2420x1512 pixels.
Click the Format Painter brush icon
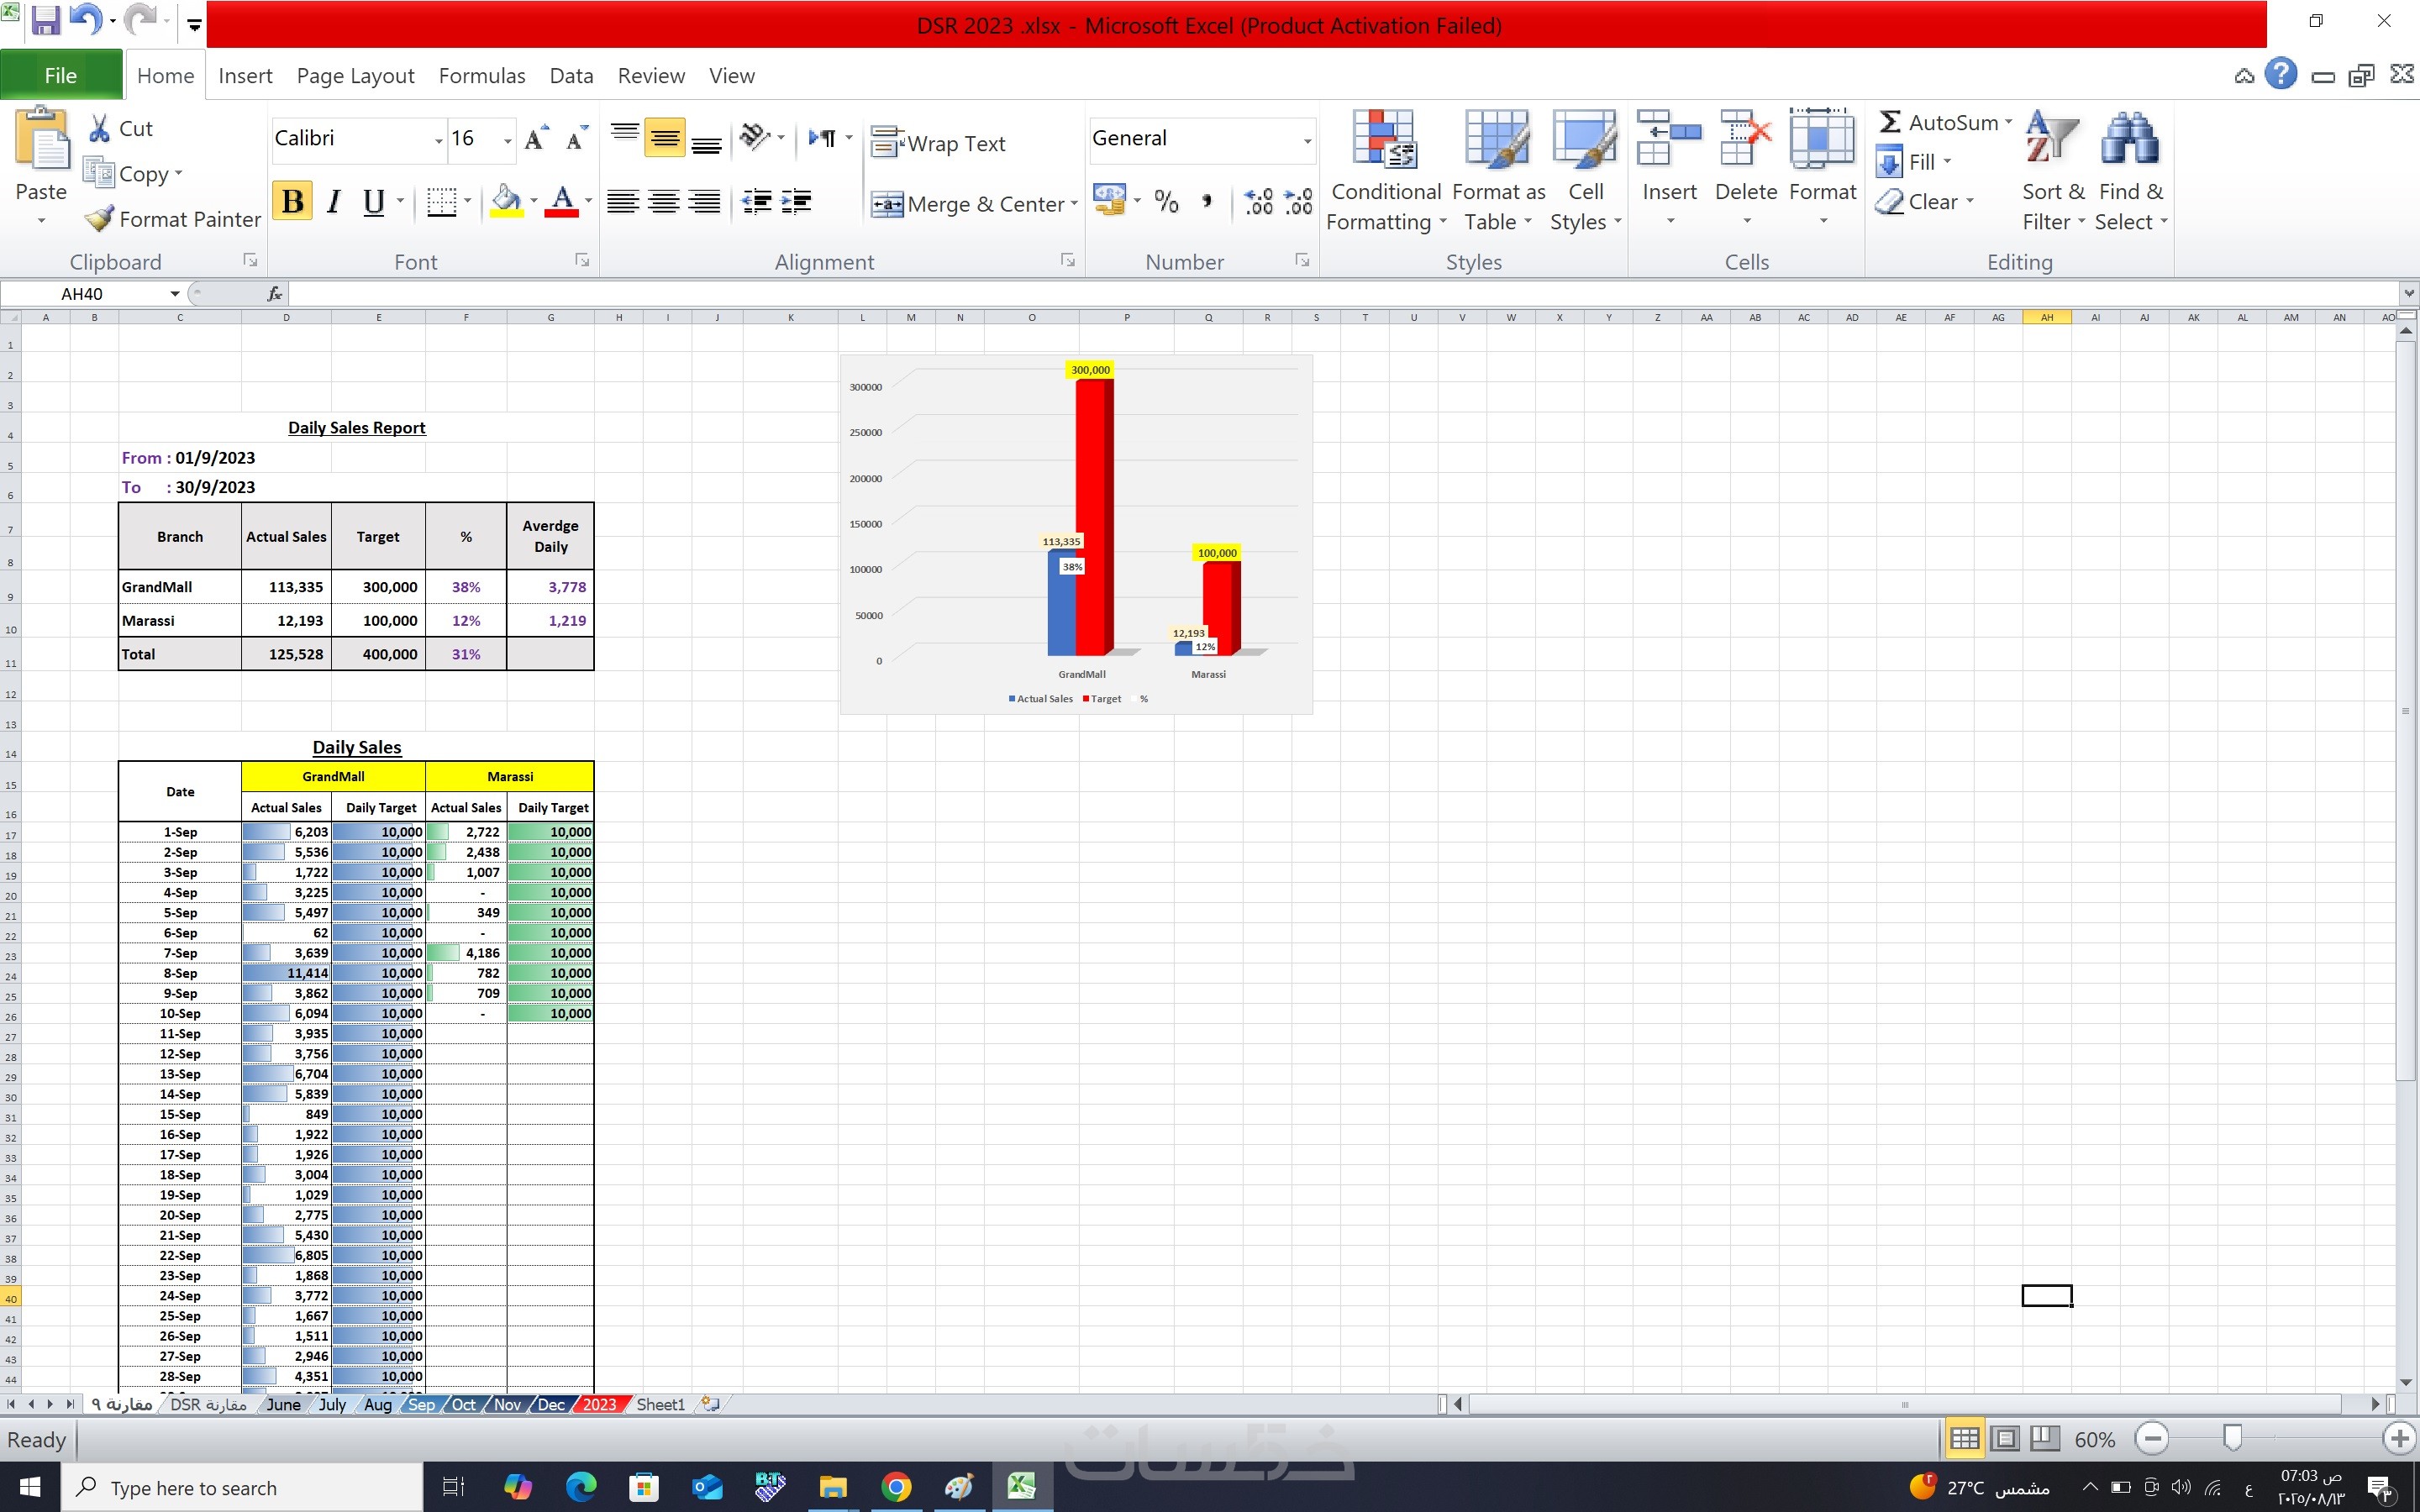click(x=99, y=219)
